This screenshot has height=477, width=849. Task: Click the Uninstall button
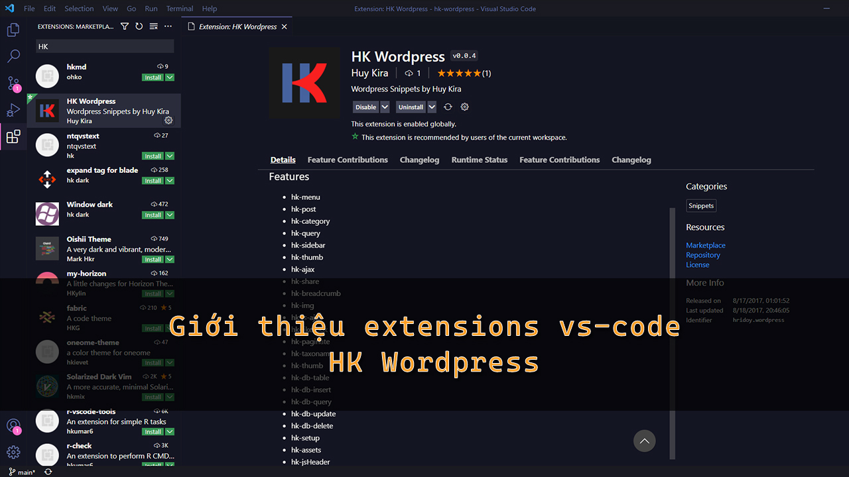[x=411, y=107]
